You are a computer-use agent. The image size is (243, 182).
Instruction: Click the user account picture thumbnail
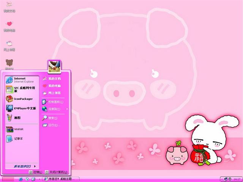[x=54, y=67]
